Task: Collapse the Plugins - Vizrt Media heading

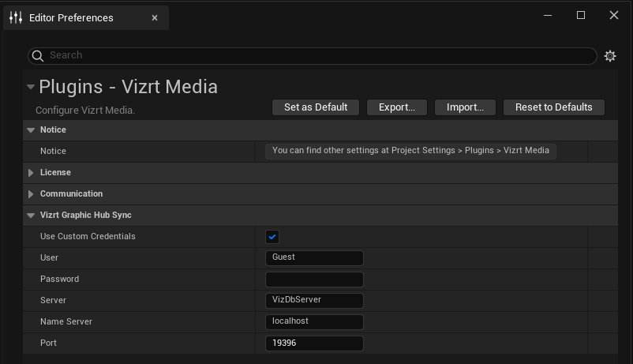Action: point(30,88)
